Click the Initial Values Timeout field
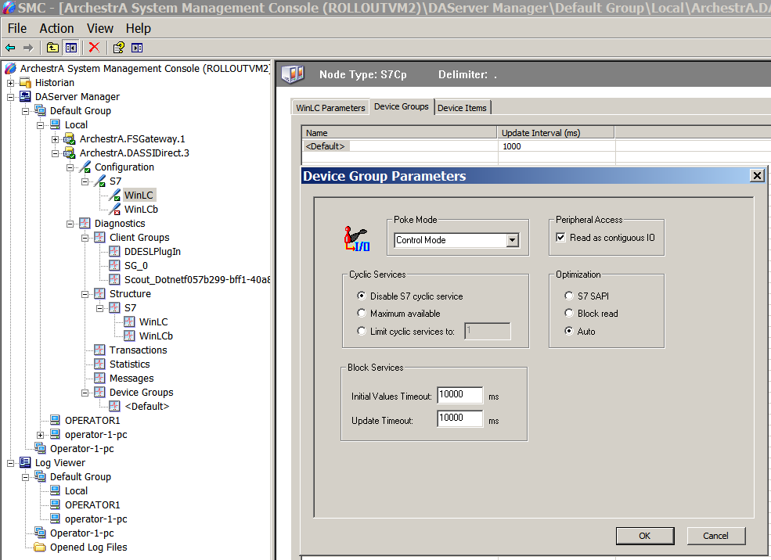 point(459,396)
